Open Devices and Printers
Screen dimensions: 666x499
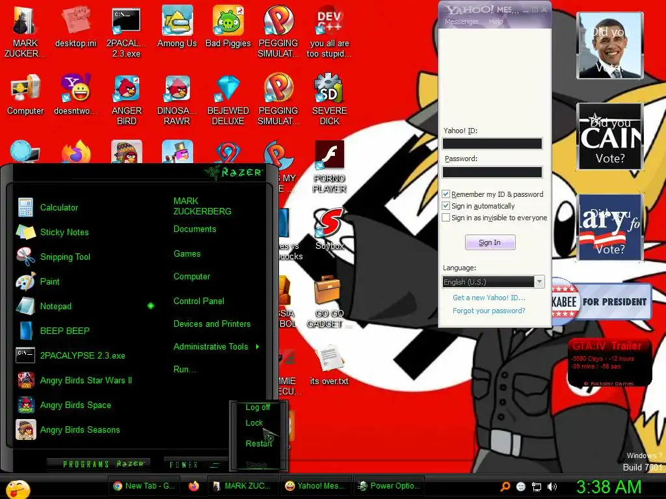(x=212, y=324)
